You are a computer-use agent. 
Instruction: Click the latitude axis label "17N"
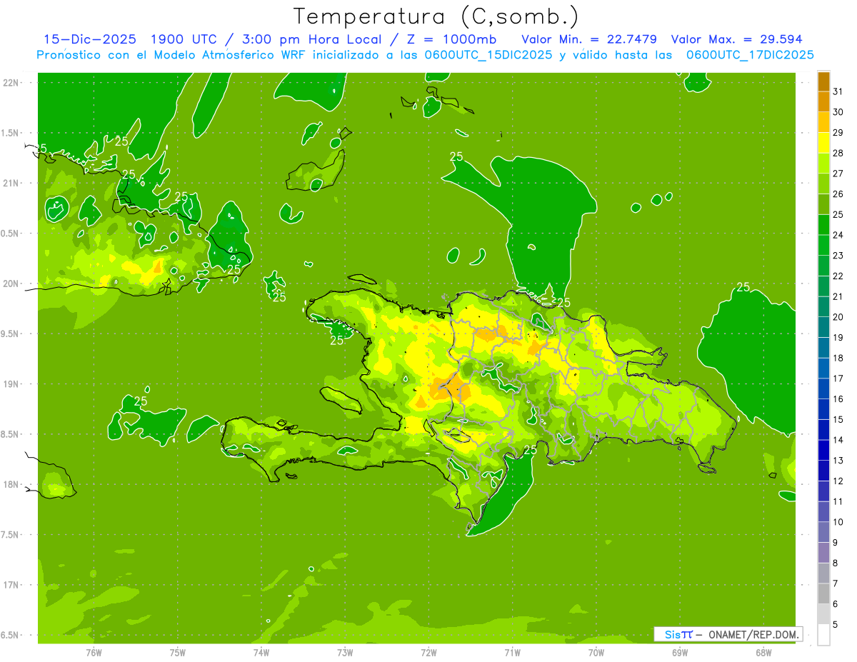coord(11,585)
